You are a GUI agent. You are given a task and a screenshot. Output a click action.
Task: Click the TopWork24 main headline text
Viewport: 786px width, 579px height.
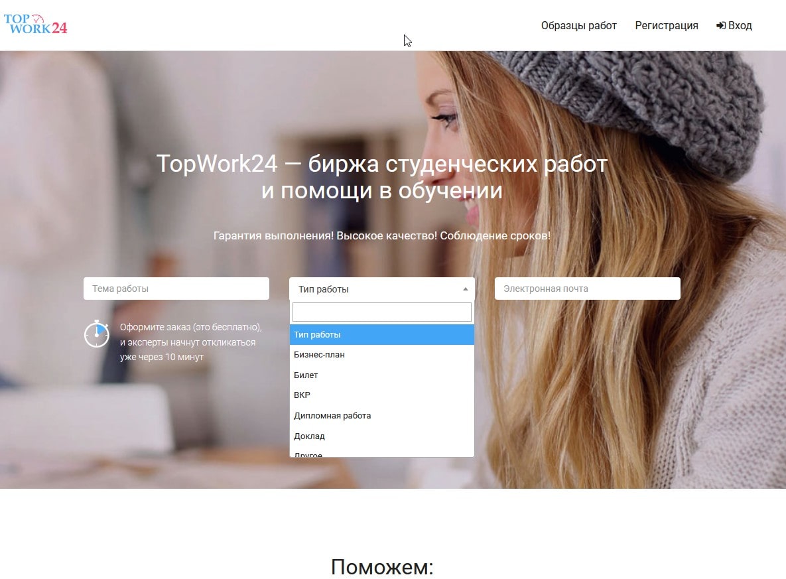pos(381,177)
